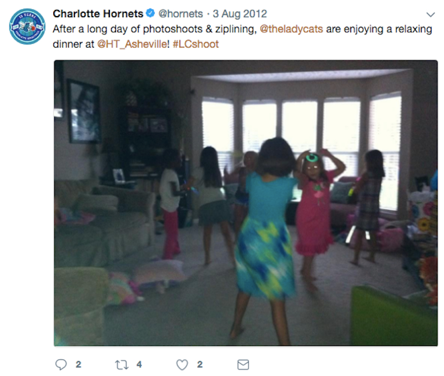Click the blue verified badge
Screen dimensions: 444x376
click(x=150, y=13)
